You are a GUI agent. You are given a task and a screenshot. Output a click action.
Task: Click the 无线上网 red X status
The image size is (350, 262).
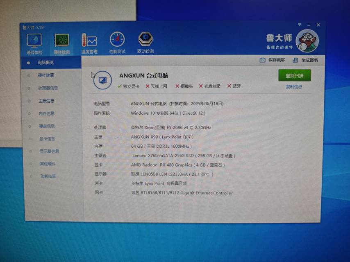(x=156, y=86)
